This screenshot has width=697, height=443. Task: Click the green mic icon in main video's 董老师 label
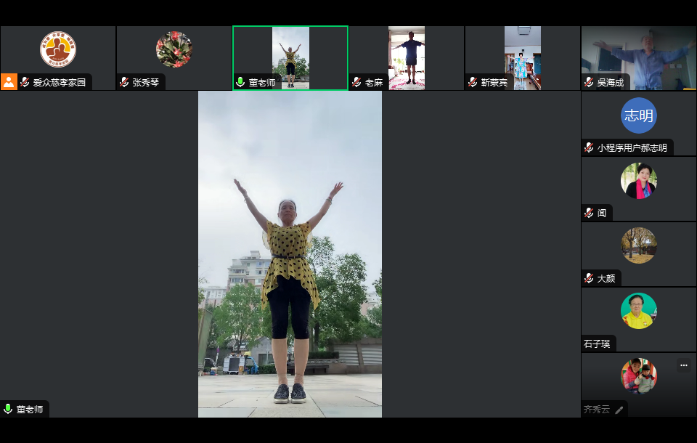click(8, 409)
